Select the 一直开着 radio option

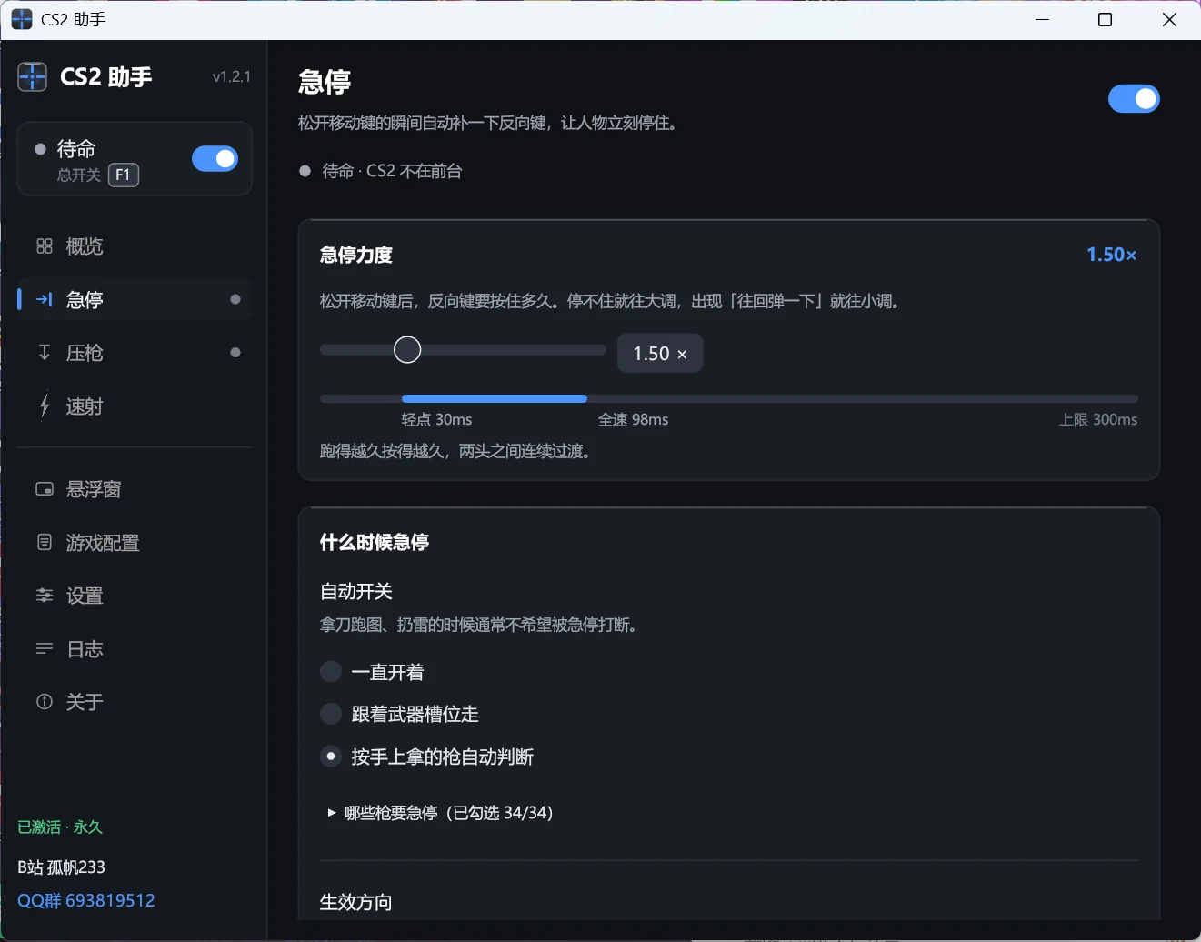[331, 672]
